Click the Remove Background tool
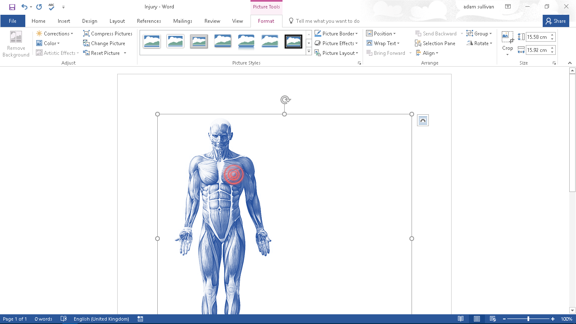The image size is (576, 324). [16, 44]
